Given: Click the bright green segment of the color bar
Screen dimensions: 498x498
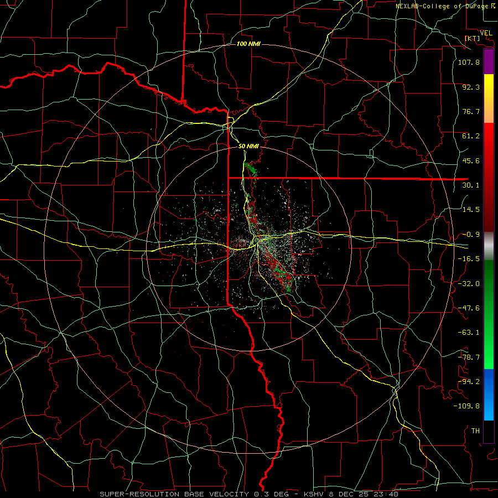Looking at the screenshot, I should tap(489, 314).
